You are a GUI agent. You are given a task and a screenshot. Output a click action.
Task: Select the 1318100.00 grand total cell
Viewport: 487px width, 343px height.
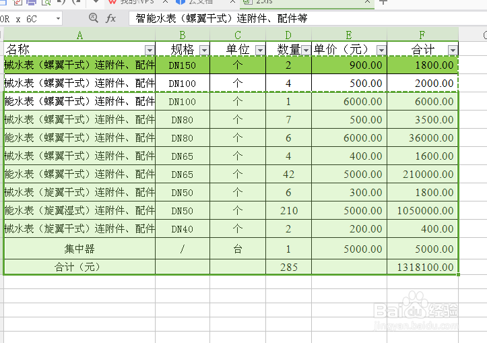(422, 268)
